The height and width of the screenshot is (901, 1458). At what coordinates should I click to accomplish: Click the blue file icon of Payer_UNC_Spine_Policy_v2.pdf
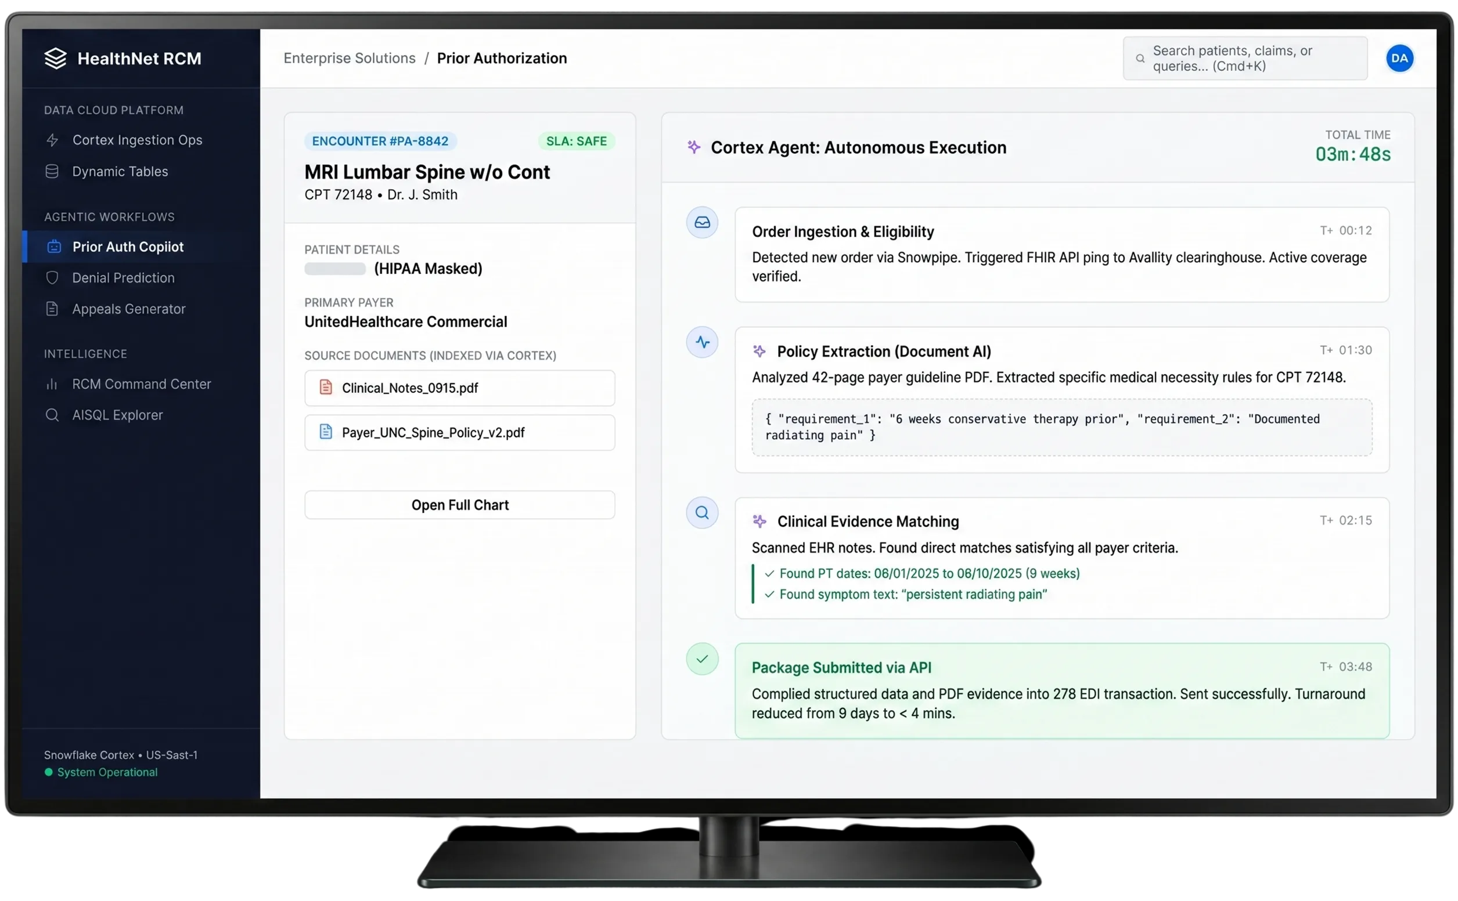(326, 432)
